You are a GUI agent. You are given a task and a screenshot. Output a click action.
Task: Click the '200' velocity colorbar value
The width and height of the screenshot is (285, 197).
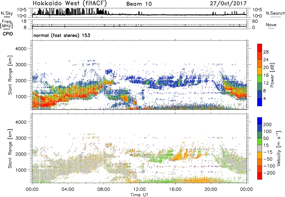(x=268, y=124)
